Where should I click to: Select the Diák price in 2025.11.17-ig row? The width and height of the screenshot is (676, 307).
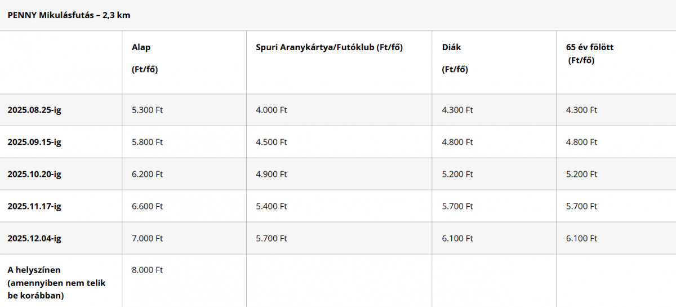point(457,206)
